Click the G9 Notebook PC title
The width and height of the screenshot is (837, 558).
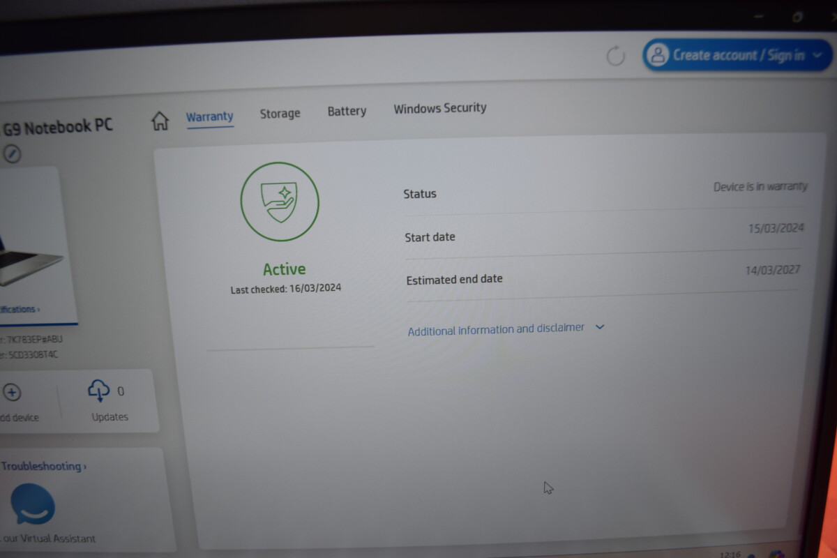pyautogui.click(x=58, y=127)
